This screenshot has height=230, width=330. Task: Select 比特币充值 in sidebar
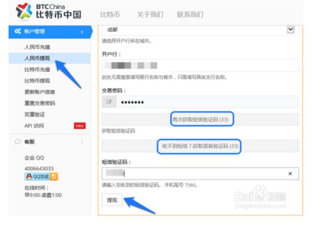coord(37,70)
